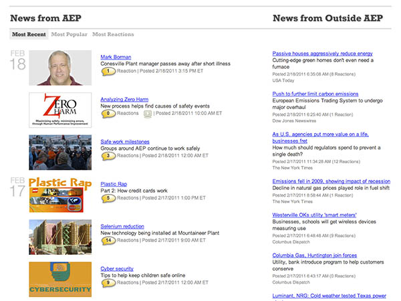
Task: Click the Selenium reduction construction photo
Action: coord(60,237)
